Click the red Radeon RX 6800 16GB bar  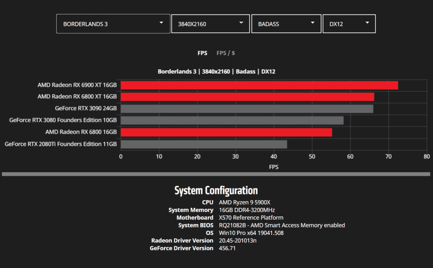point(226,133)
